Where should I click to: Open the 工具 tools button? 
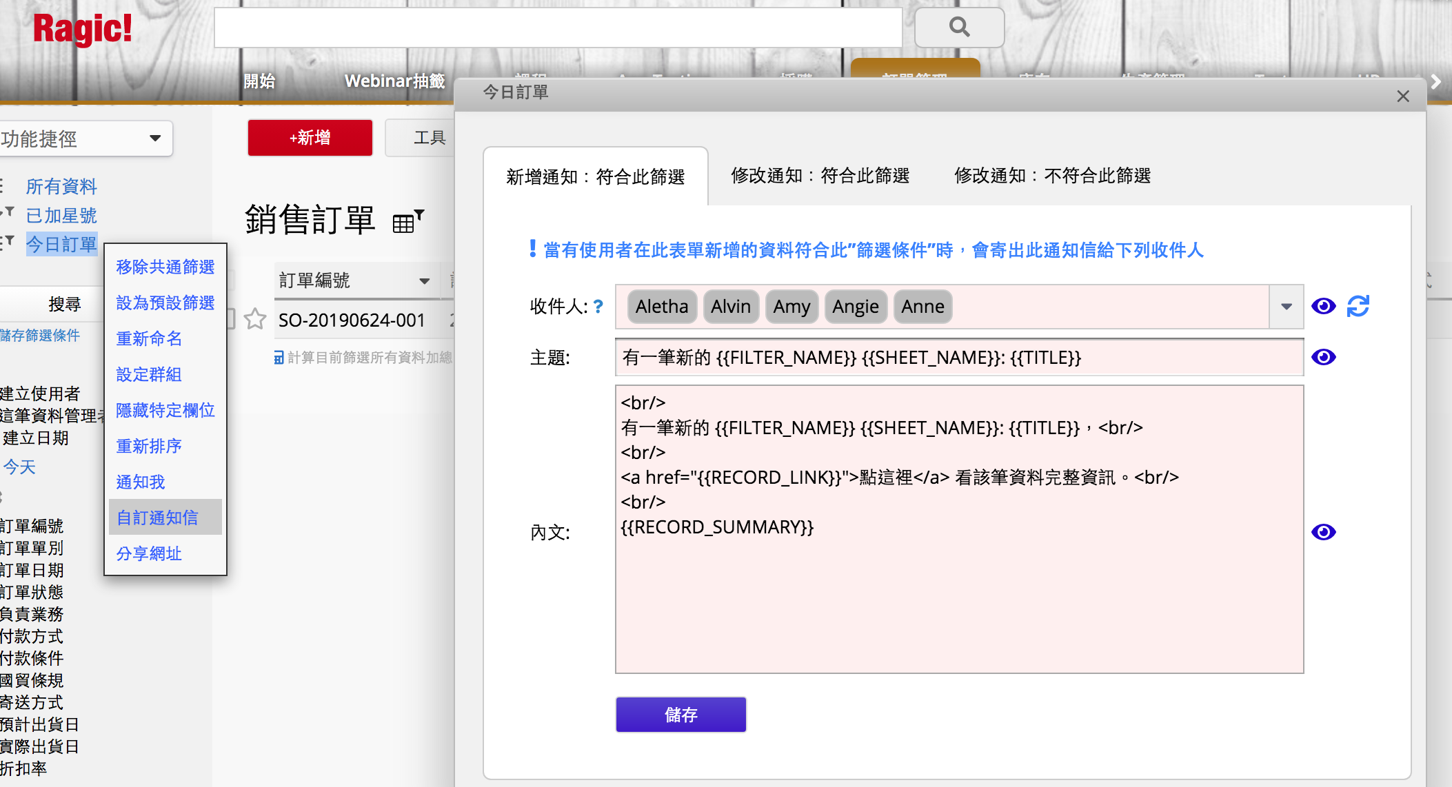click(421, 138)
